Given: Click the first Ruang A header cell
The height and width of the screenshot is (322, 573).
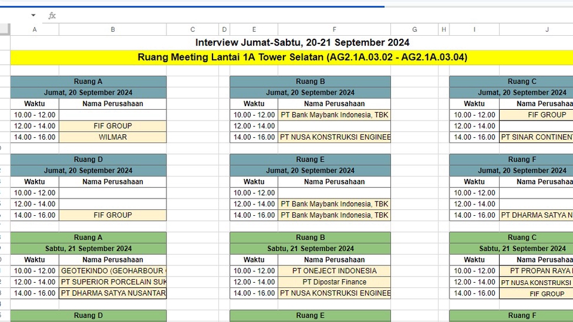Looking at the screenshot, I should pyautogui.click(x=88, y=82).
